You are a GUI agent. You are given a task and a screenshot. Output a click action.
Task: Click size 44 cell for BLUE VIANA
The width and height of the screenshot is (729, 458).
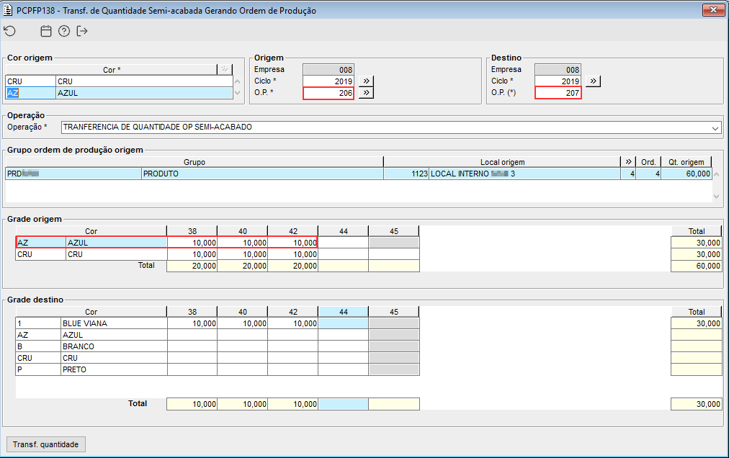[343, 323]
